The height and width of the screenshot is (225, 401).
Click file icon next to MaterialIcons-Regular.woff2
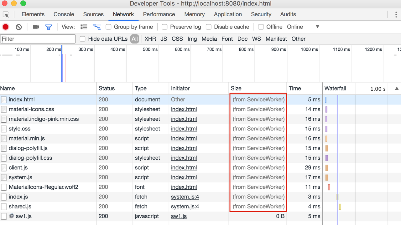4,187
